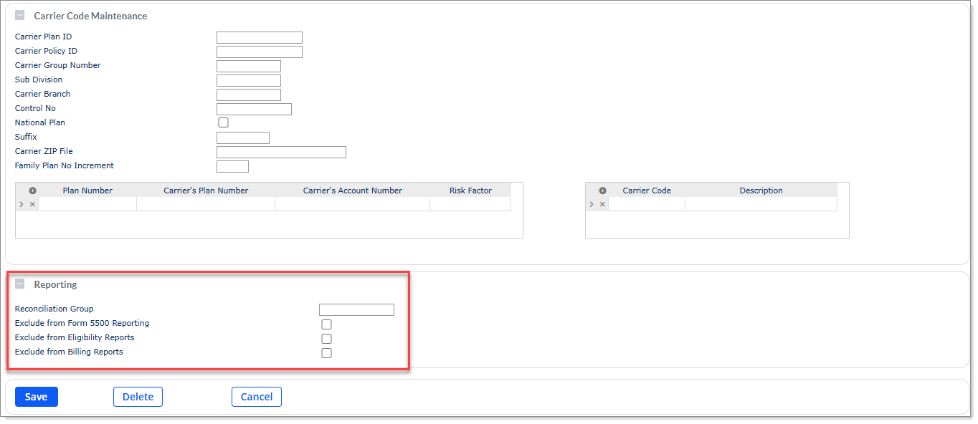
Task: Focus the Reconciliation Group input box
Action: (356, 310)
